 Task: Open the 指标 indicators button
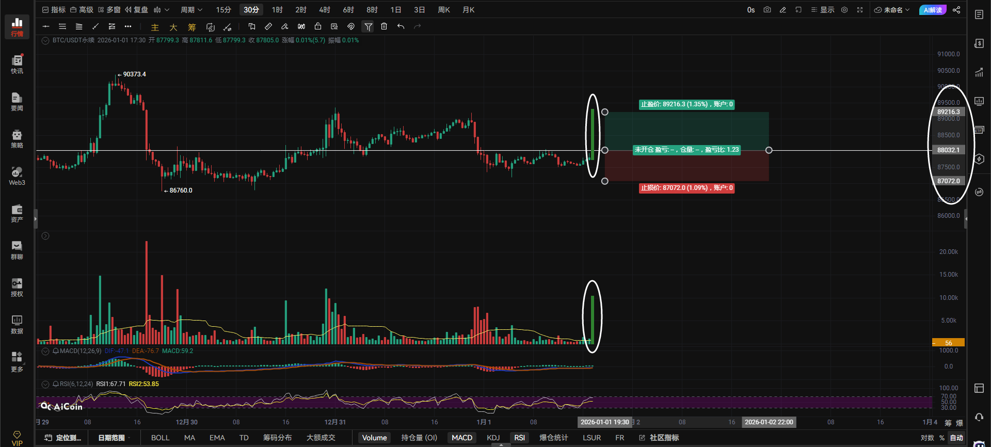[54, 10]
